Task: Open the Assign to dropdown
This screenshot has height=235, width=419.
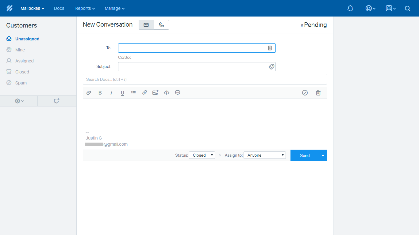Action: [265, 155]
